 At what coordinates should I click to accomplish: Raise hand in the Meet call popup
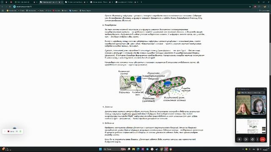[x=252, y=139]
